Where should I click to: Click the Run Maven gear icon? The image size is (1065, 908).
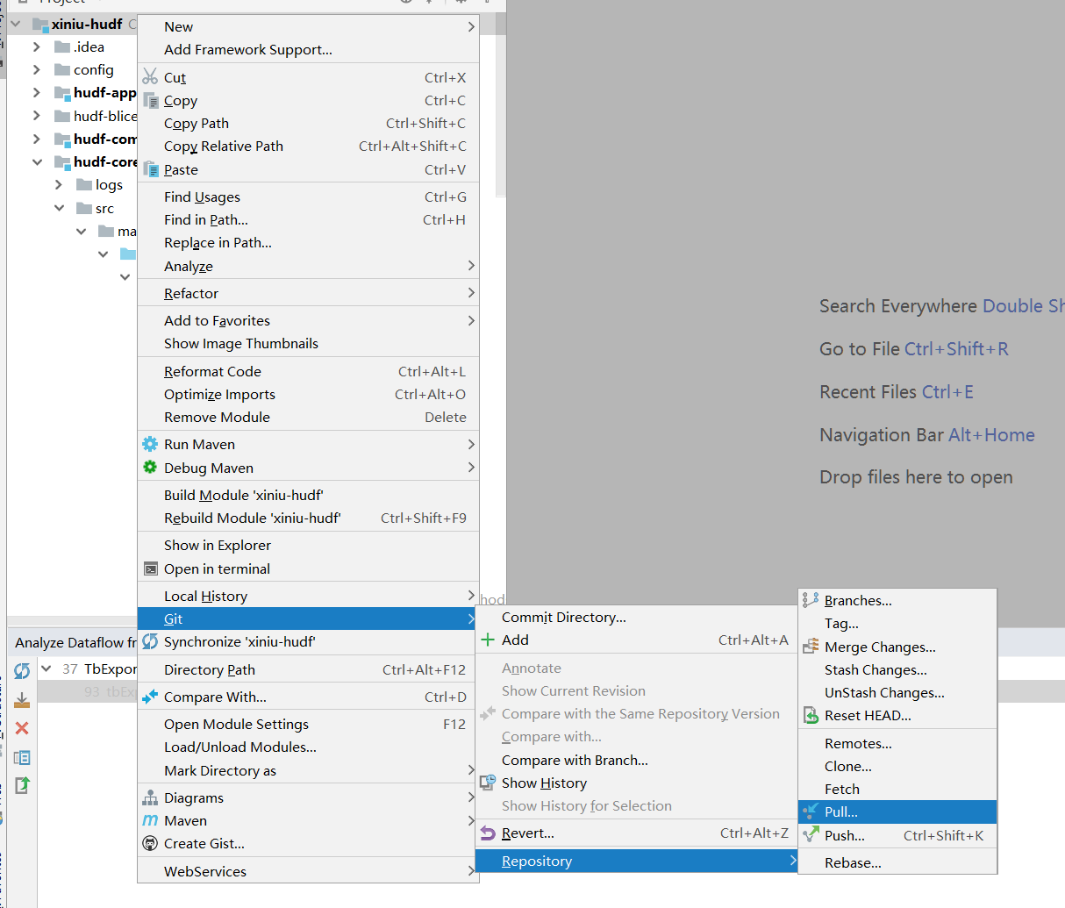(x=150, y=444)
